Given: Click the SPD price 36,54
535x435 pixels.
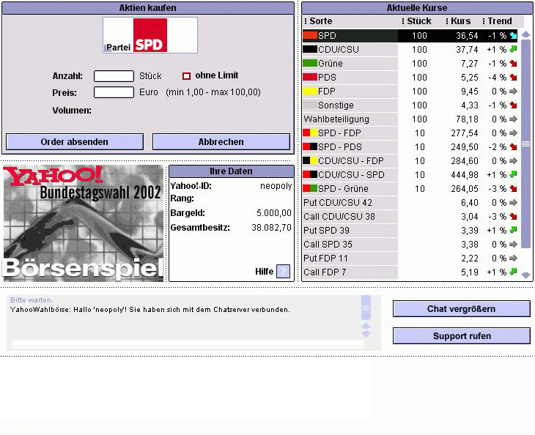Looking at the screenshot, I should (x=467, y=36).
